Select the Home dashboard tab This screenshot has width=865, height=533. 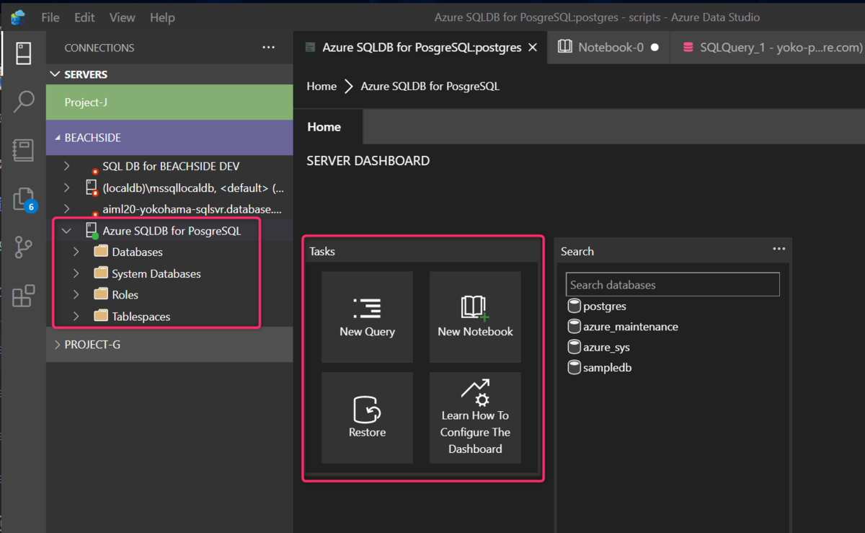point(324,127)
